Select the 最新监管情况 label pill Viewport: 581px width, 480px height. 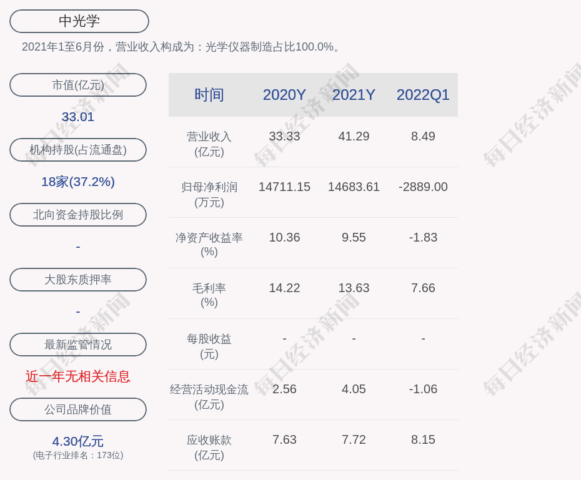click(78, 345)
